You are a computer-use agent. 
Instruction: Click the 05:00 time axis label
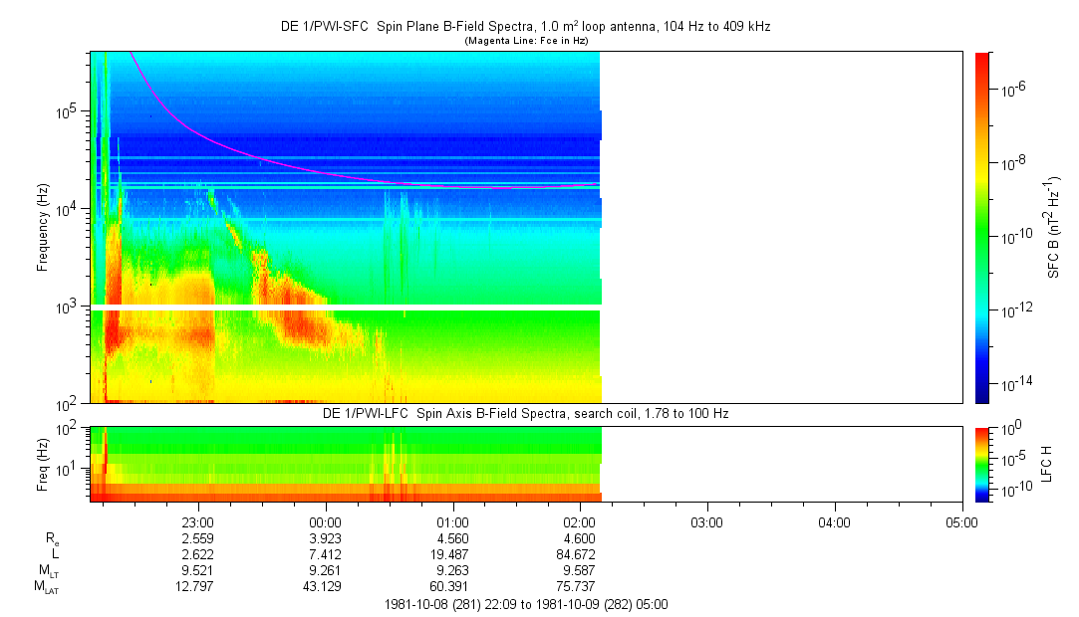click(961, 522)
